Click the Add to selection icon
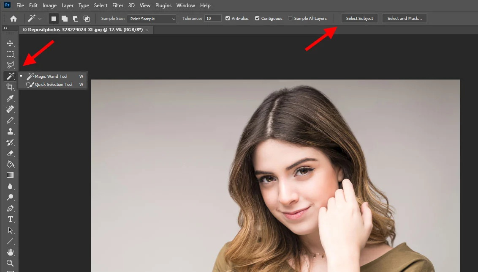The image size is (478, 272). coord(65,19)
